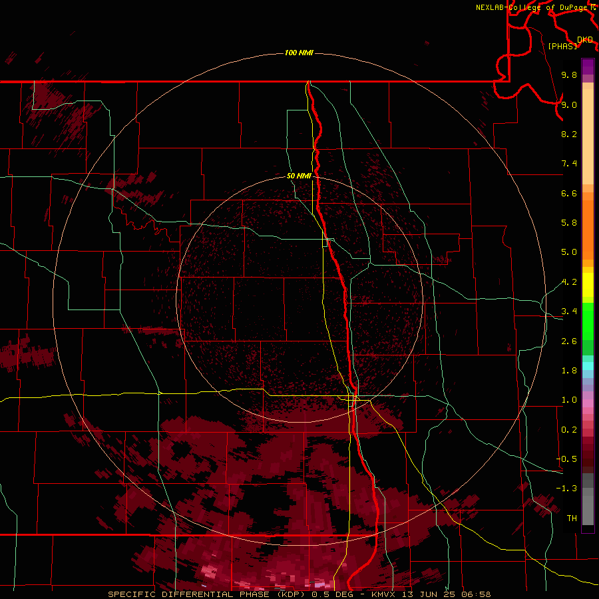Click the 4.2 value on color scale
Viewport: 599px width, 599px height.
point(569,282)
